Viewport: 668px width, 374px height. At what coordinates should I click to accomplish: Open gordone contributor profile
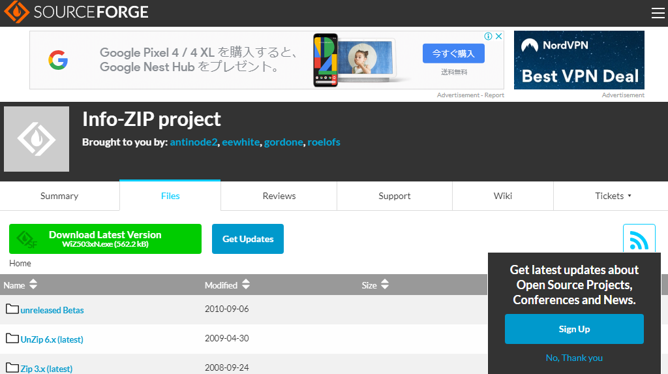pyautogui.click(x=283, y=142)
